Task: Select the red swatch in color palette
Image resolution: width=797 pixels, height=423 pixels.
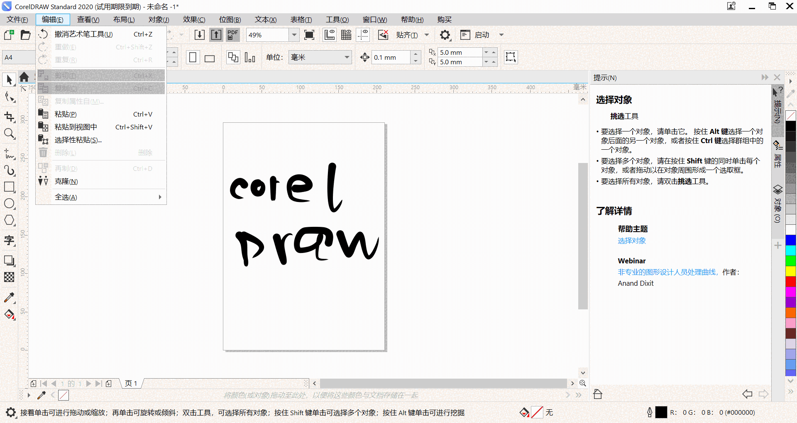Action: coord(791,282)
